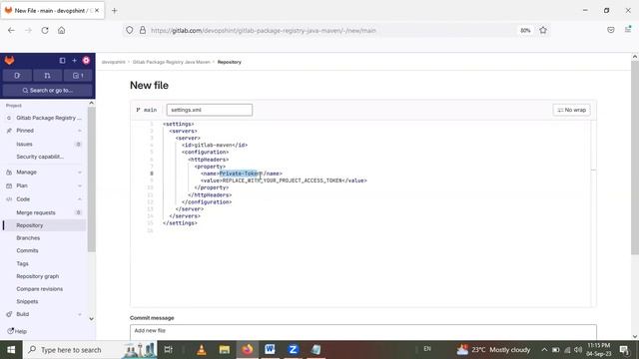Open VLC from the taskbar

click(202, 350)
